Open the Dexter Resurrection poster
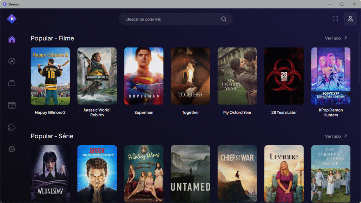 pos(97,173)
